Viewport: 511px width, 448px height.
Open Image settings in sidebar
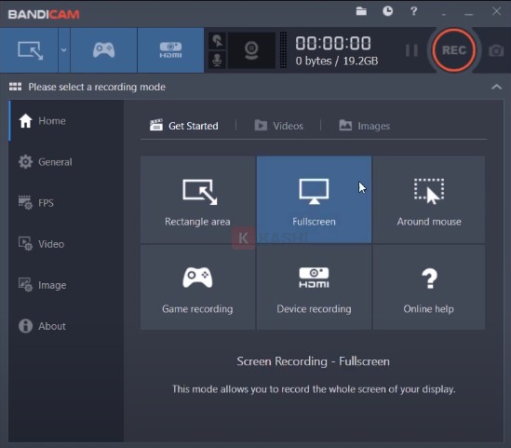pyautogui.click(x=66, y=285)
